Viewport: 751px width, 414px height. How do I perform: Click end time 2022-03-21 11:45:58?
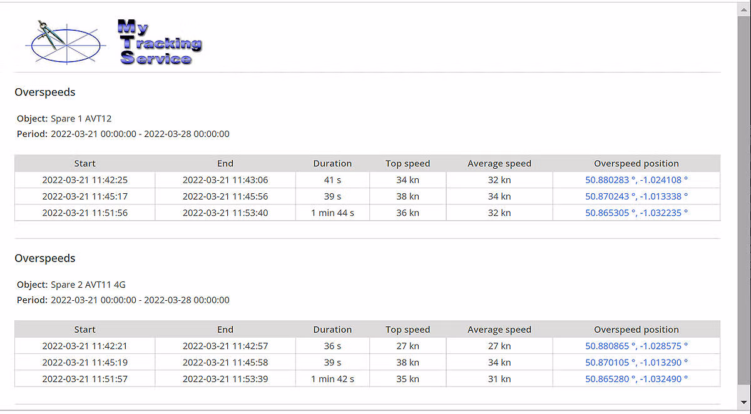(x=225, y=362)
